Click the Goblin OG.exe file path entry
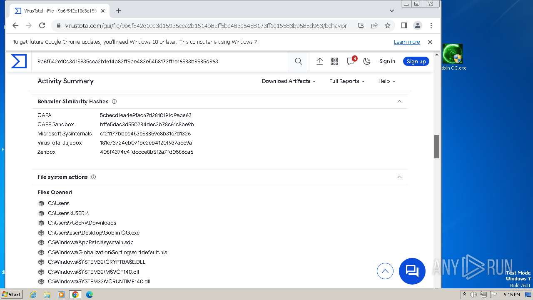This screenshot has width=533, height=300. pyautogui.click(x=94, y=233)
